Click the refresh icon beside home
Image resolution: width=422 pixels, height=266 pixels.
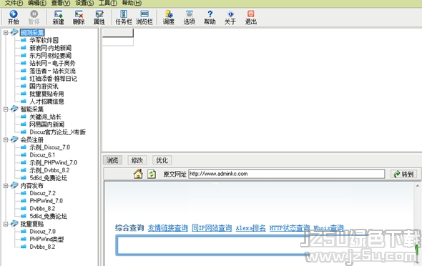click(x=152, y=174)
